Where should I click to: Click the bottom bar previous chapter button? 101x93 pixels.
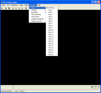click(x=95, y=87)
